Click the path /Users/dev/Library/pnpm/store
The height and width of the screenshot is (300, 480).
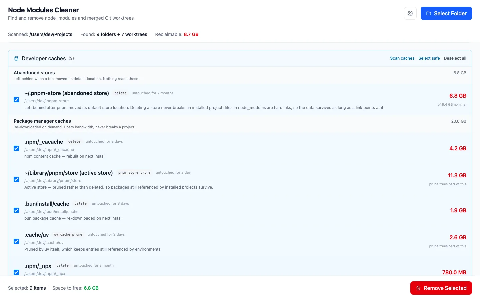pos(53,181)
